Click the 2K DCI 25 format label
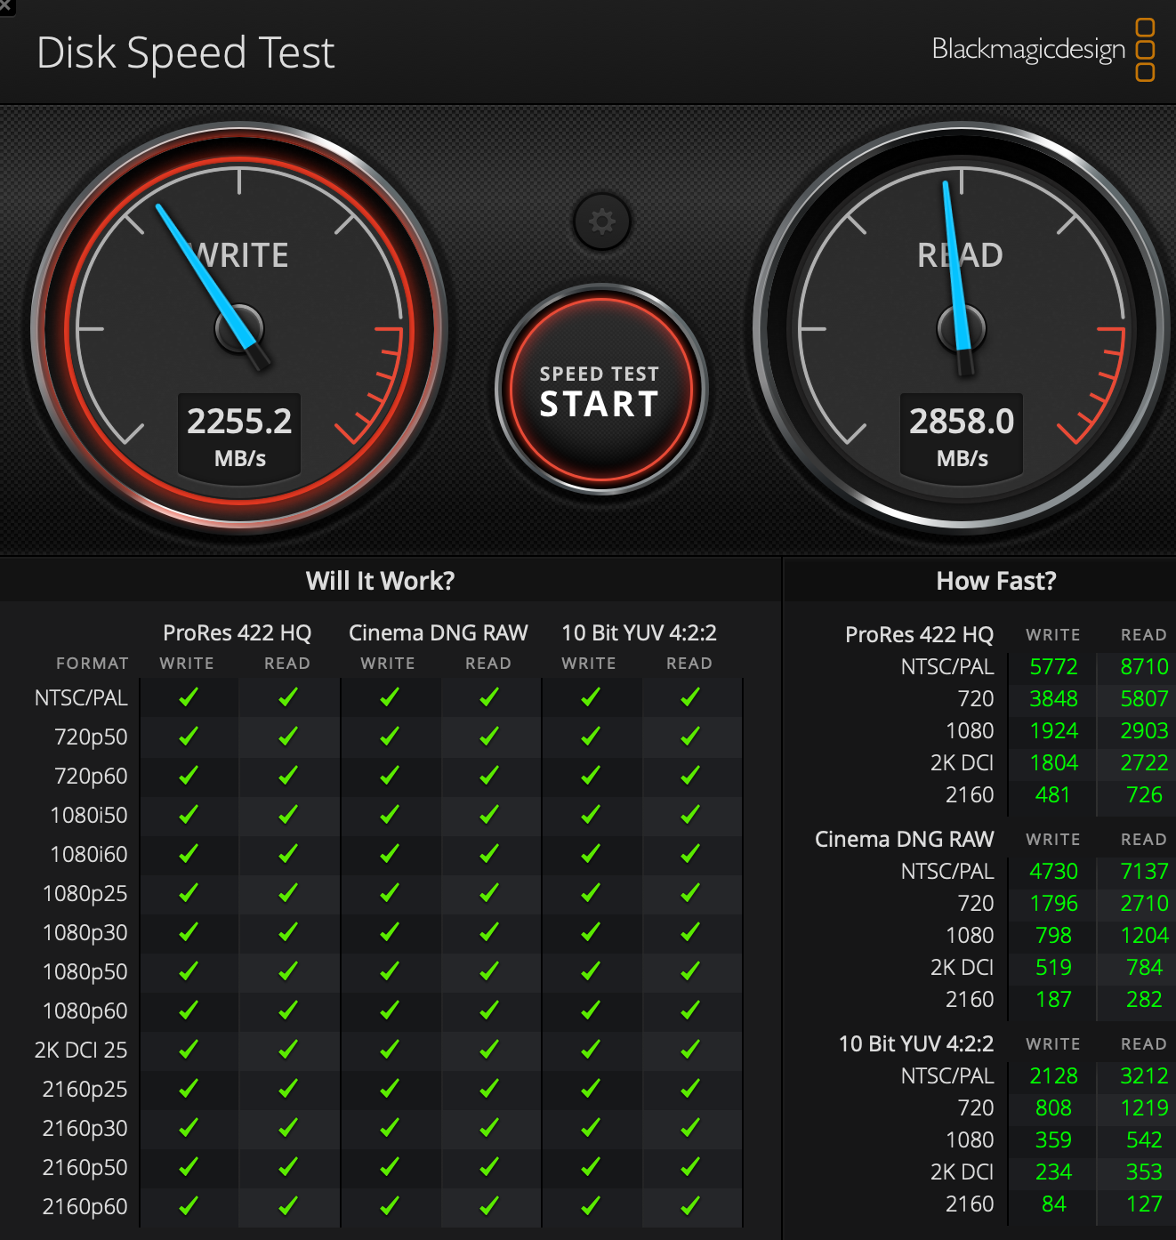 (x=81, y=1051)
